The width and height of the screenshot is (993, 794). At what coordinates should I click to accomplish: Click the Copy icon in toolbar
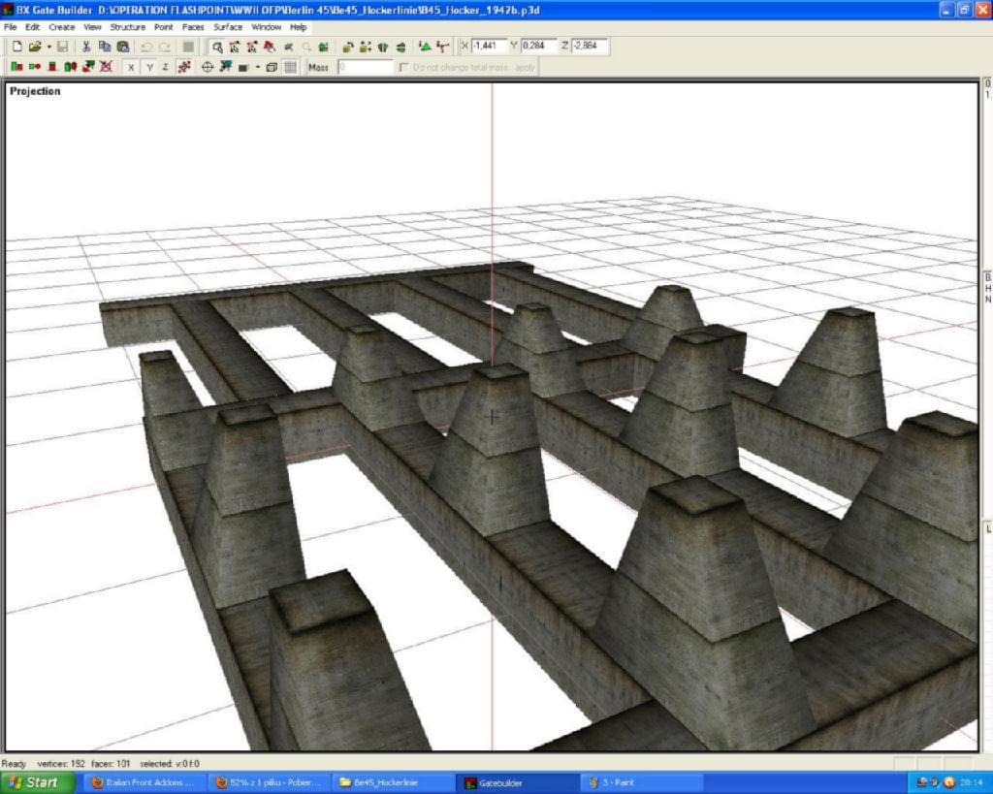click(x=105, y=47)
